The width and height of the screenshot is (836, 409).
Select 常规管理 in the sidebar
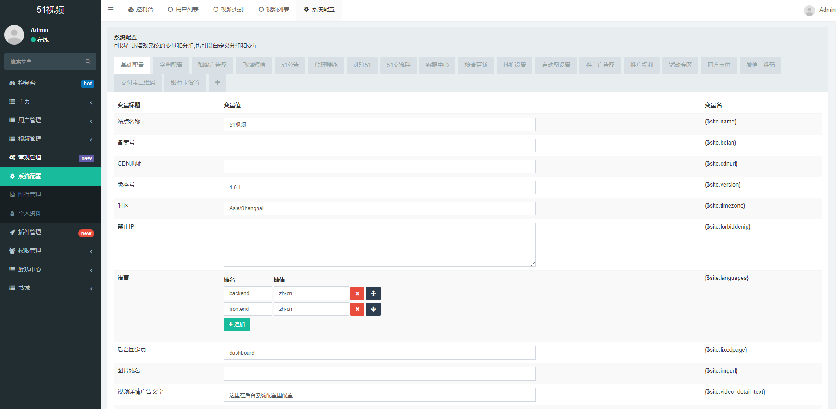pyautogui.click(x=31, y=157)
